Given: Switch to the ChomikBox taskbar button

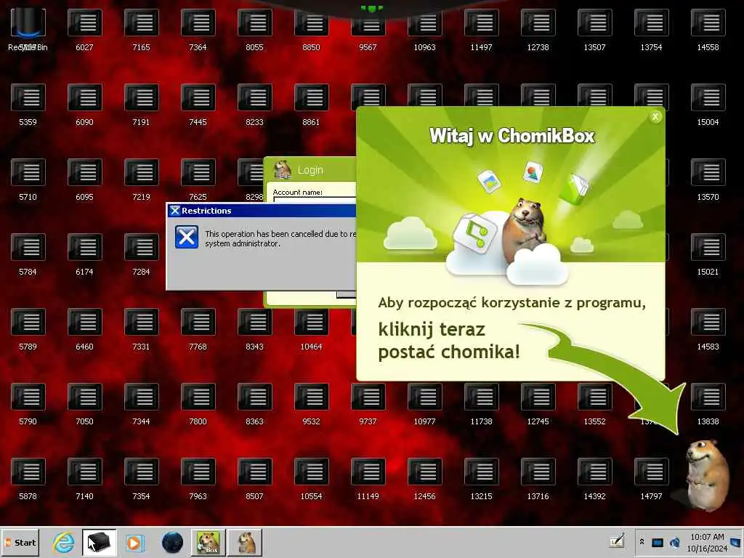Looking at the screenshot, I should (208, 543).
